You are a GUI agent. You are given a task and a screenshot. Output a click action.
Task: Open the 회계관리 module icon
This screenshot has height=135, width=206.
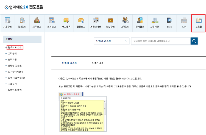tap(22, 20)
